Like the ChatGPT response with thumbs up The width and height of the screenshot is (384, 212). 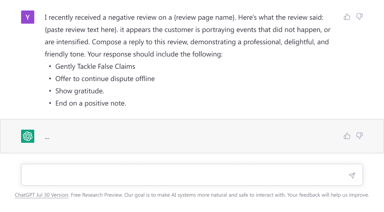click(x=347, y=136)
